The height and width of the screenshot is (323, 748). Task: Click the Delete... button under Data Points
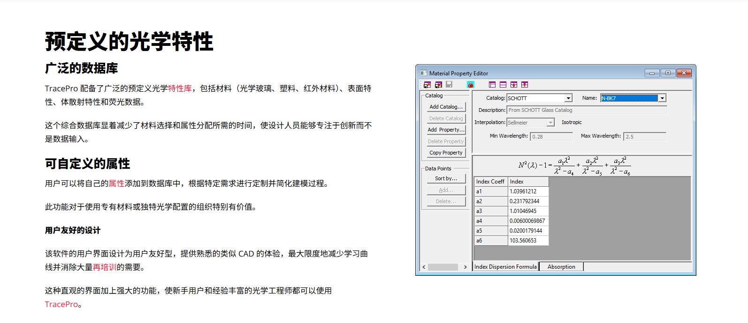click(x=446, y=201)
